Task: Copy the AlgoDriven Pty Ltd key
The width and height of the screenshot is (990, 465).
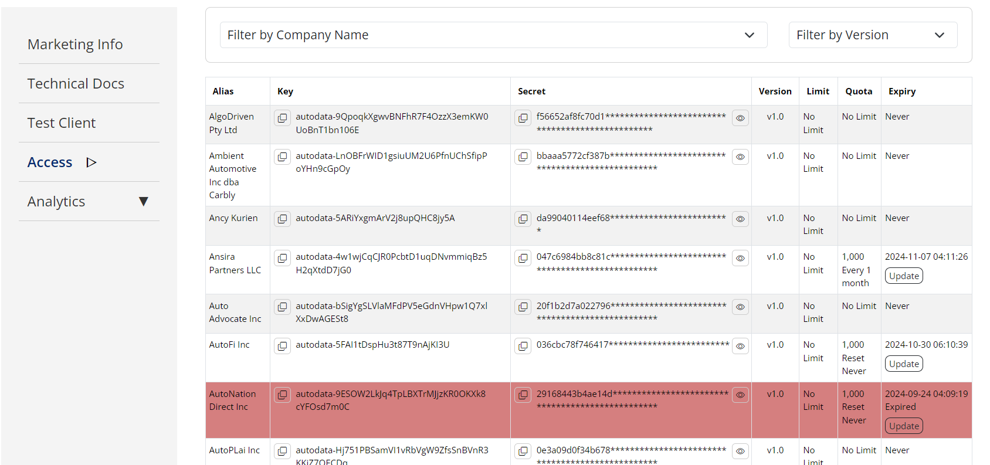Action: (282, 118)
